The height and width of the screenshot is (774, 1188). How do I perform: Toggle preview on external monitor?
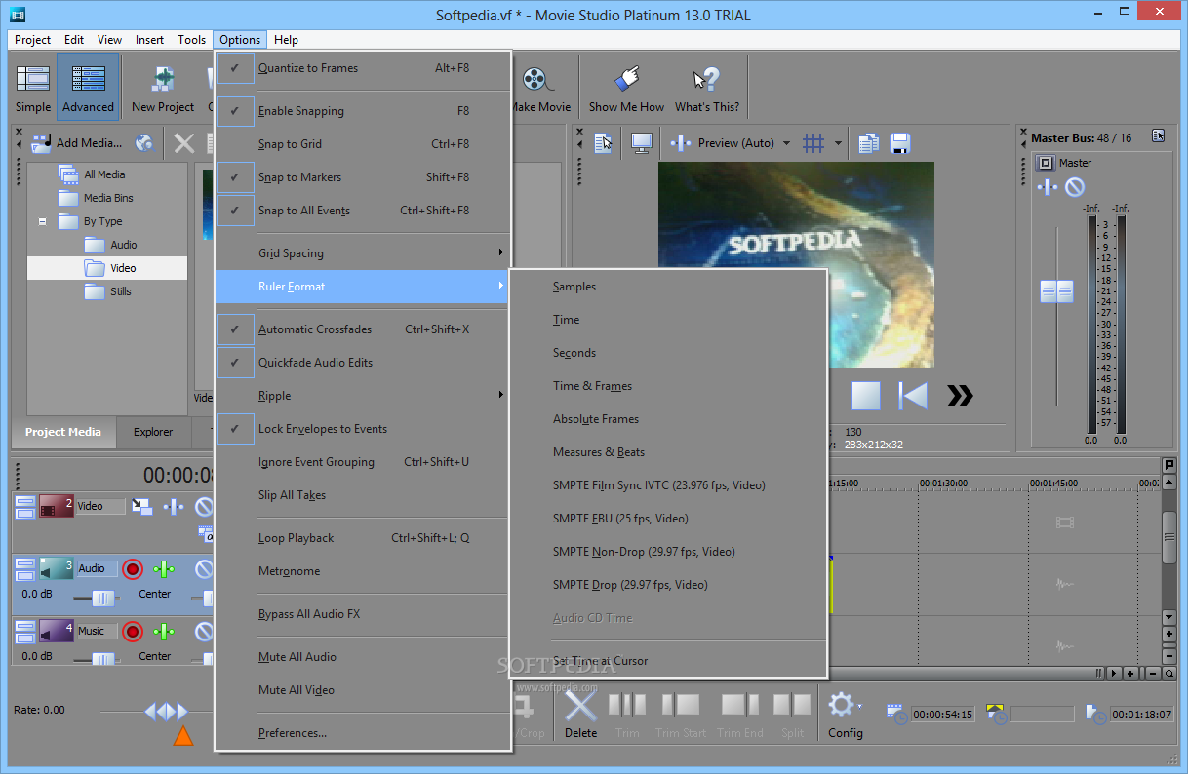[642, 143]
